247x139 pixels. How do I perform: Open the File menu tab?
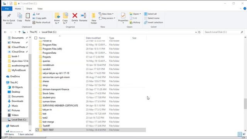tap(7, 8)
